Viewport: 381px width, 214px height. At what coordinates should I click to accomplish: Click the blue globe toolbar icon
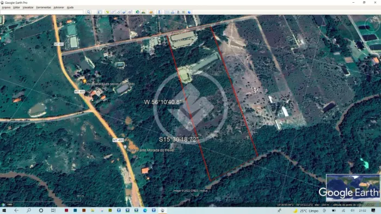[189, 12]
